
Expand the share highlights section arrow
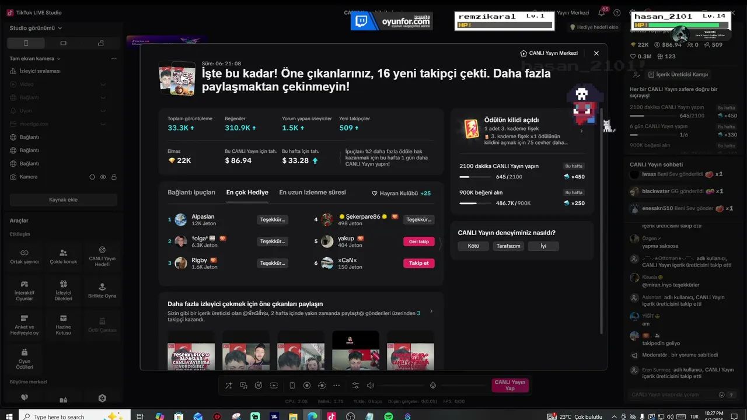click(431, 311)
